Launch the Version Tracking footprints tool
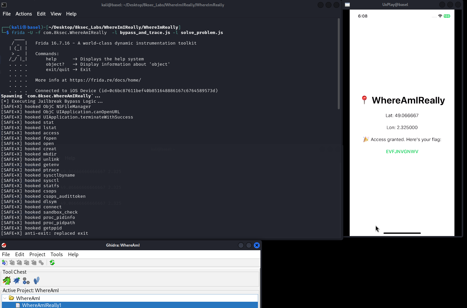The width and height of the screenshot is (467, 308). [x=36, y=281]
